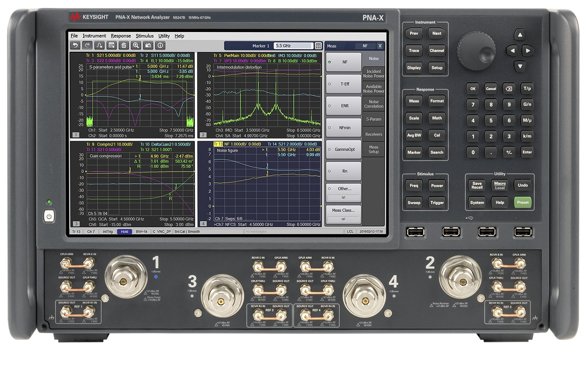Click the magnifier zoom icon in the toolbar

136,45
